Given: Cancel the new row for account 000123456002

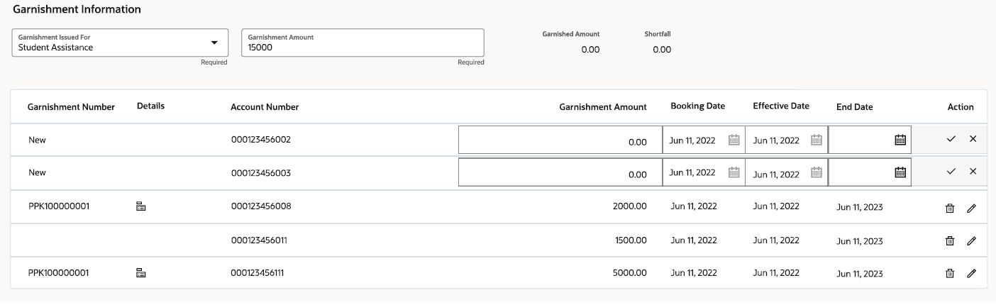Looking at the screenshot, I should point(973,139).
